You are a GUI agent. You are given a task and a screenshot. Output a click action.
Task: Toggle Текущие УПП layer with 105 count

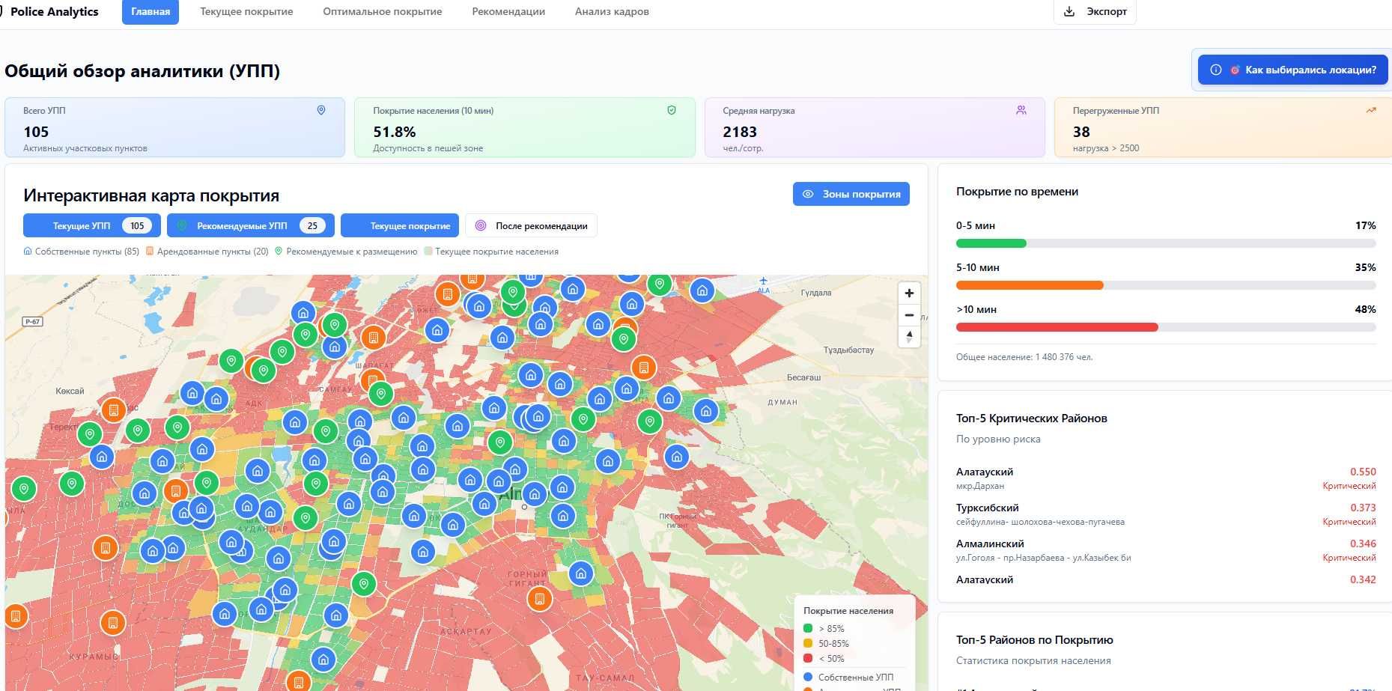[92, 225]
